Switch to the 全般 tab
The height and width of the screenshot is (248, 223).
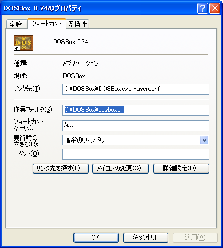click(x=16, y=24)
